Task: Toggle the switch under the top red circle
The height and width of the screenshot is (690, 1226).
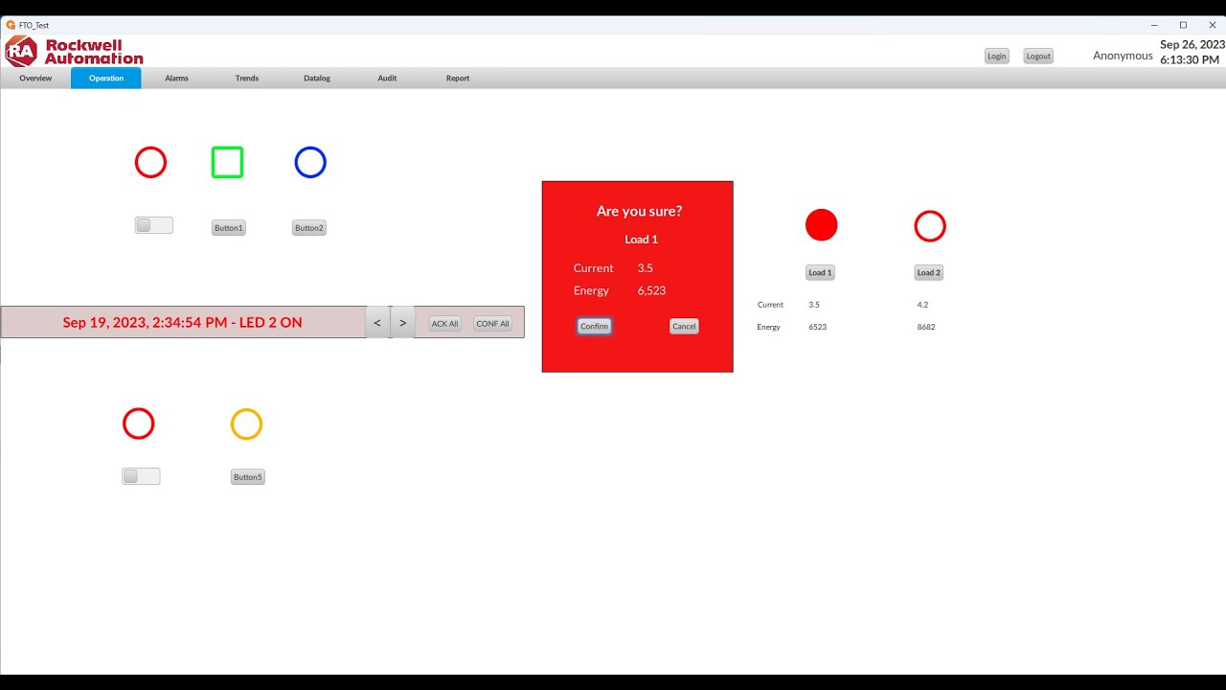Action: 153,225
